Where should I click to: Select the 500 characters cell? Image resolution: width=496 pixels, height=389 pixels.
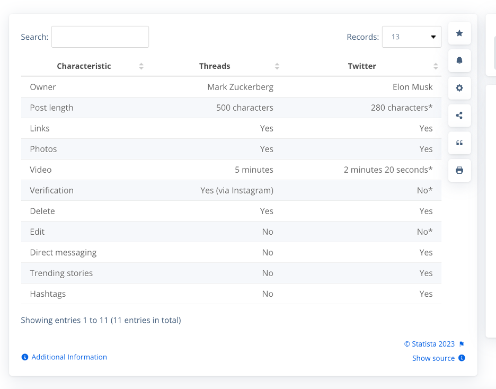[244, 108]
